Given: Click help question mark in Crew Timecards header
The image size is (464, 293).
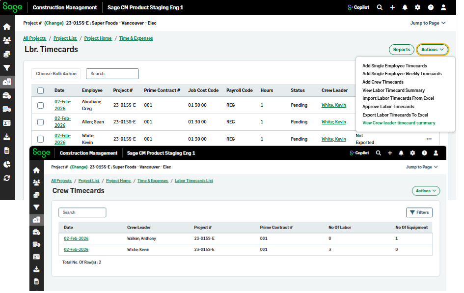Looking at the screenshot, I should (424, 153).
